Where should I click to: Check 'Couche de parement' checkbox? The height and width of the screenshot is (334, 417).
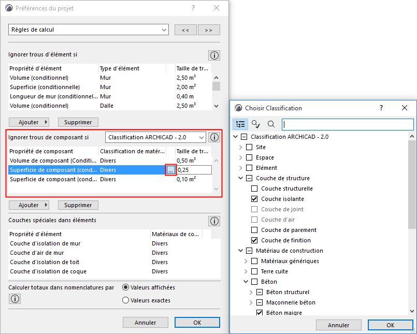(254, 230)
